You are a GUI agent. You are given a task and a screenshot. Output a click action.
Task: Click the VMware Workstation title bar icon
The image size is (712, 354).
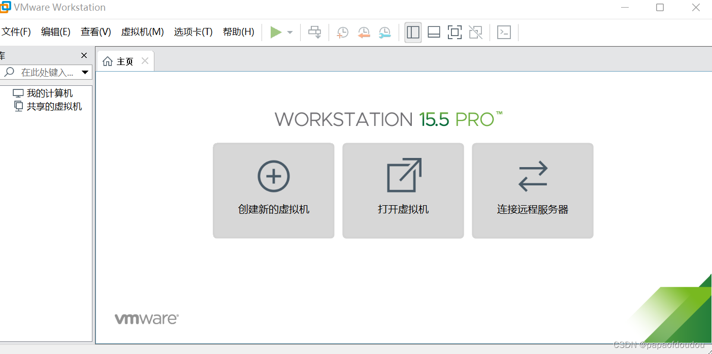(x=5, y=7)
